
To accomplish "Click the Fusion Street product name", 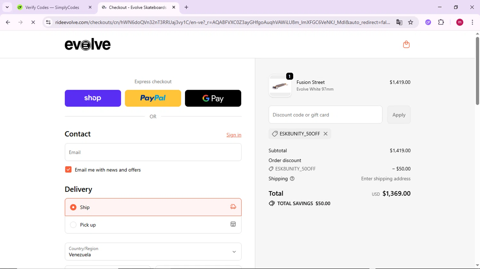I will 310,82.
